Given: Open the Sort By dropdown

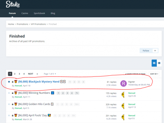Looking at the screenshot, I should tap(154, 74).
